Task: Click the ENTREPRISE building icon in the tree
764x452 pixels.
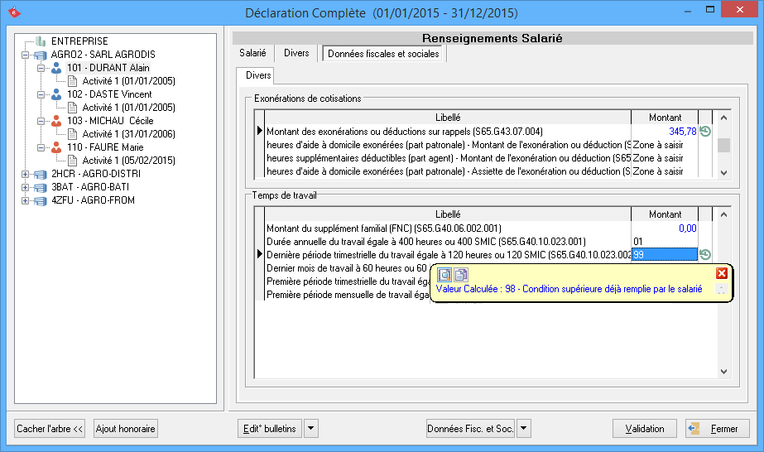Action: click(x=41, y=41)
